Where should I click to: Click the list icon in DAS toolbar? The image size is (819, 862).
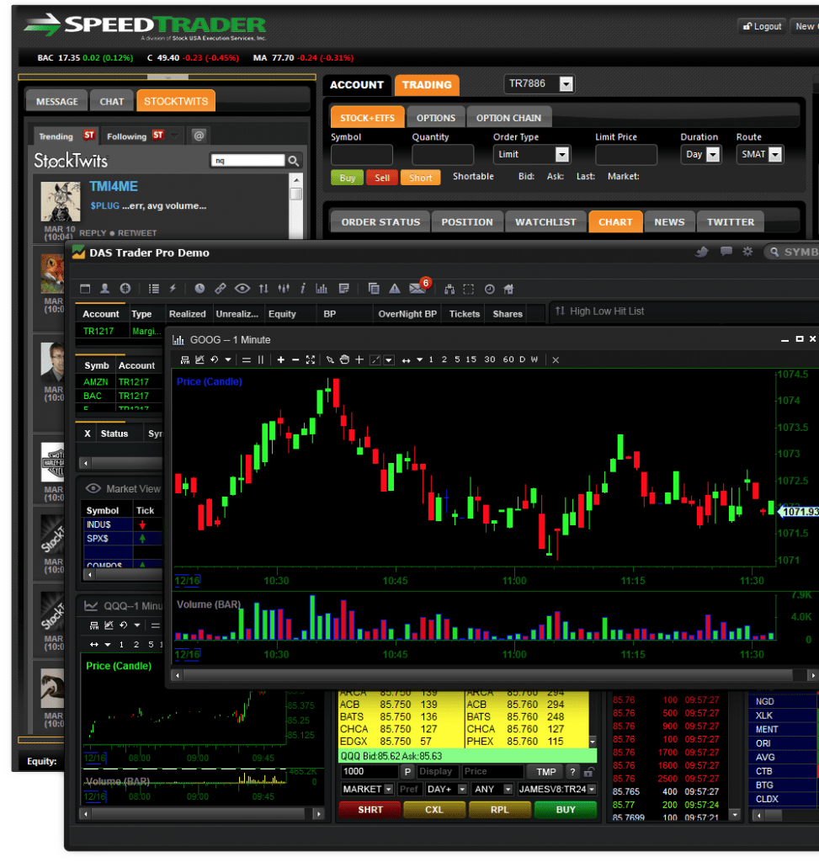click(154, 289)
